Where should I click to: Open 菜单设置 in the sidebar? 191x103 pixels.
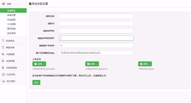coord(11,15)
